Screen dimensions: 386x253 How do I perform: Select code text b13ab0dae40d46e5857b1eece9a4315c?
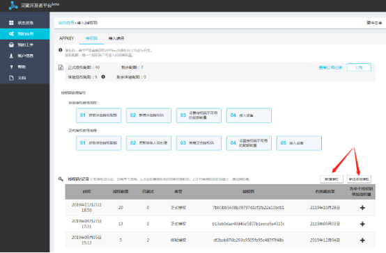point(248,224)
